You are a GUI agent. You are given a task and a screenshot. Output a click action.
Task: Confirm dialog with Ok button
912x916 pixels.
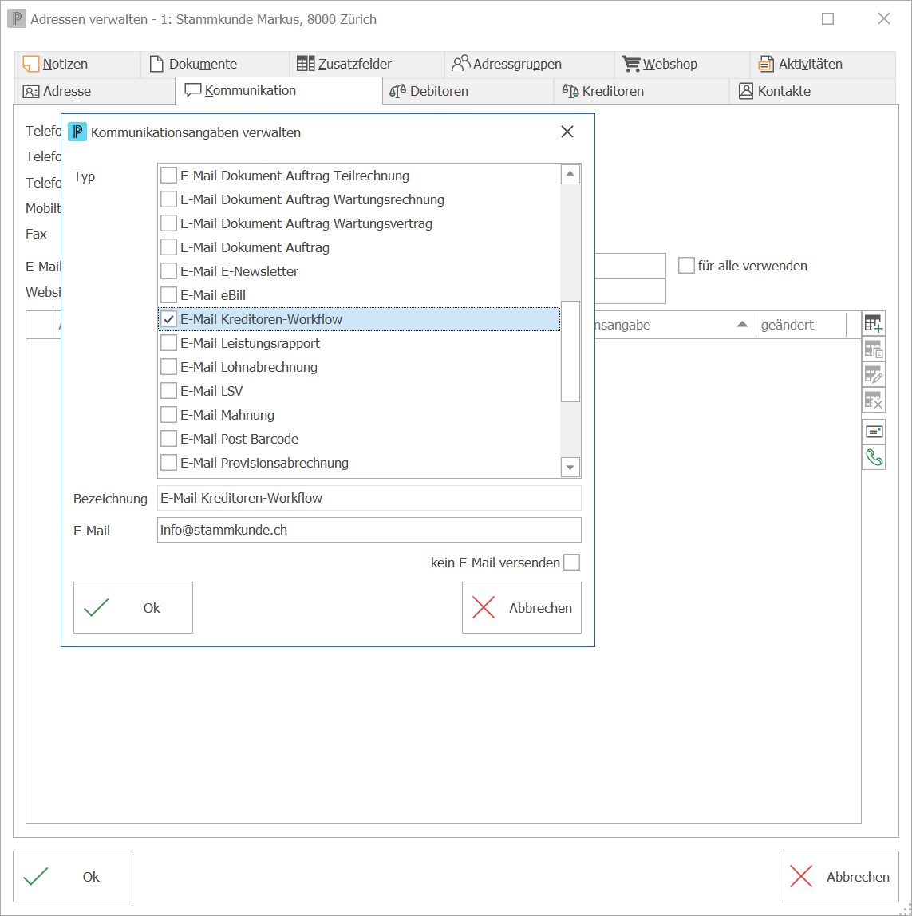coord(133,607)
